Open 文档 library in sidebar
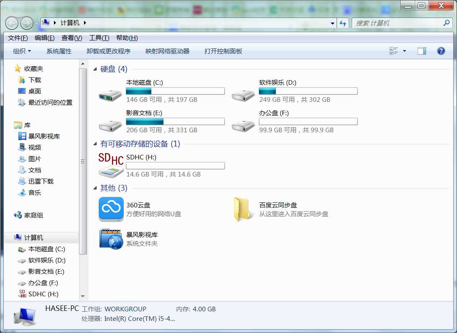This screenshot has height=333, width=457. (x=35, y=170)
